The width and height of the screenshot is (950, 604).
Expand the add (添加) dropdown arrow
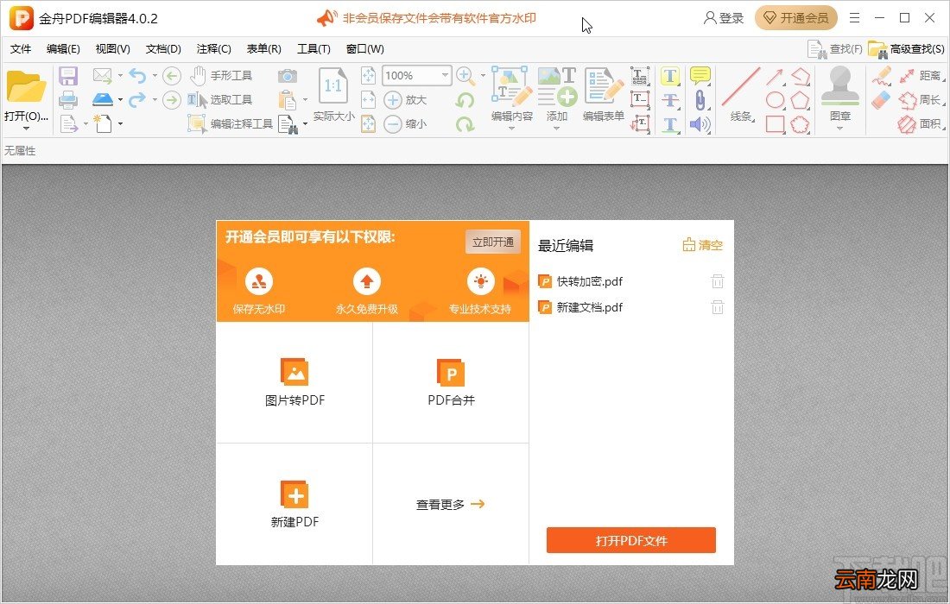coord(557,129)
